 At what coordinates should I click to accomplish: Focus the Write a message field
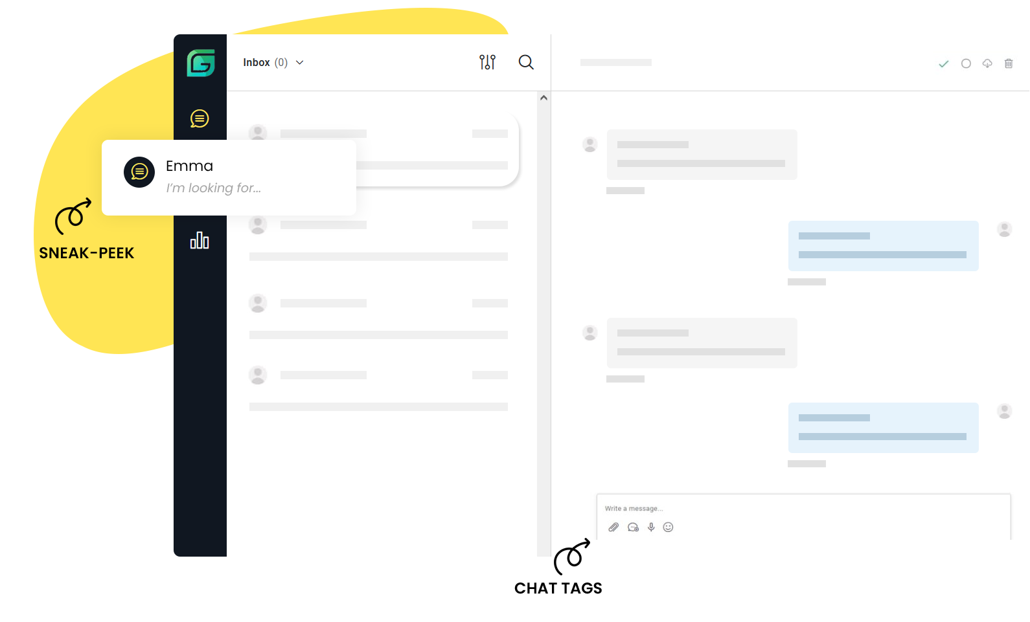click(803, 509)
